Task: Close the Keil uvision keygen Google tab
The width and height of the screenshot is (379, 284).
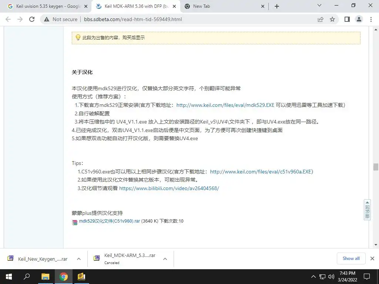Action: pyautogui.click(x=86, y=7)
